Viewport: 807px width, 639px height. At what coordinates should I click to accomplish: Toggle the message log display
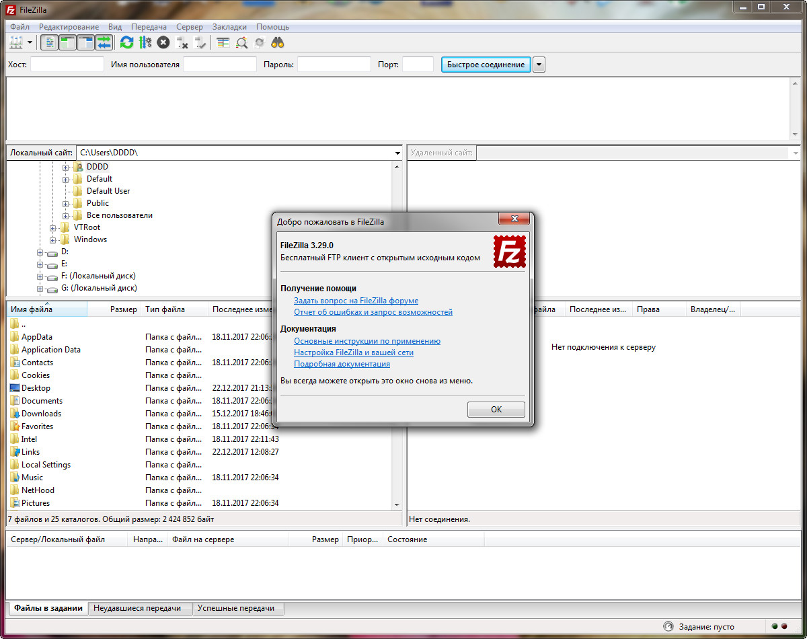(49, 42)
